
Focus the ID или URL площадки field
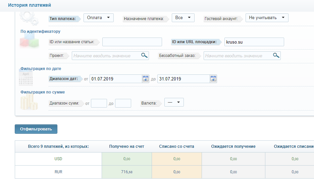(254, 42)
